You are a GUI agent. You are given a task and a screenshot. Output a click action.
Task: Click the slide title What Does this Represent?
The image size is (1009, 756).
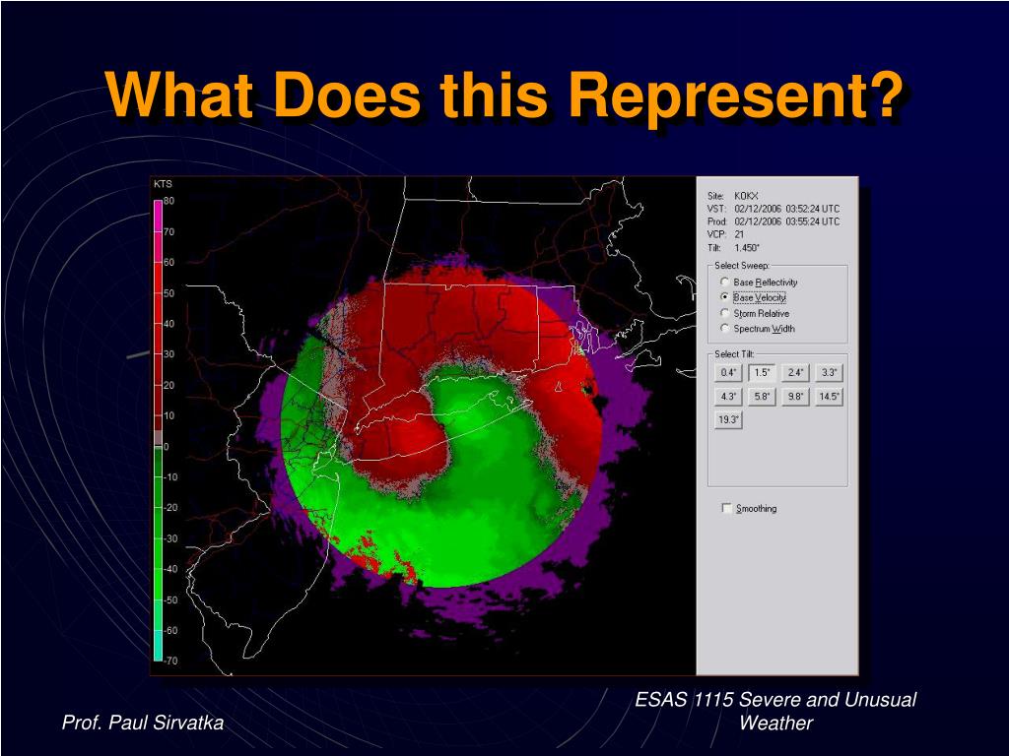(505, 95)
